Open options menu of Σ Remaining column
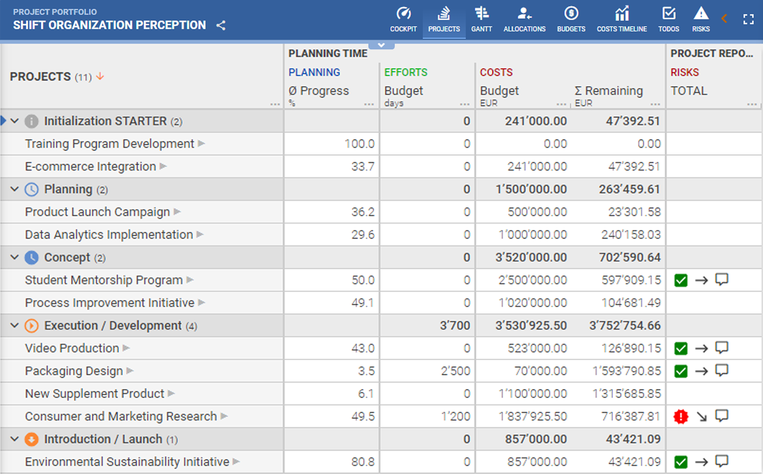 point(655,104)
